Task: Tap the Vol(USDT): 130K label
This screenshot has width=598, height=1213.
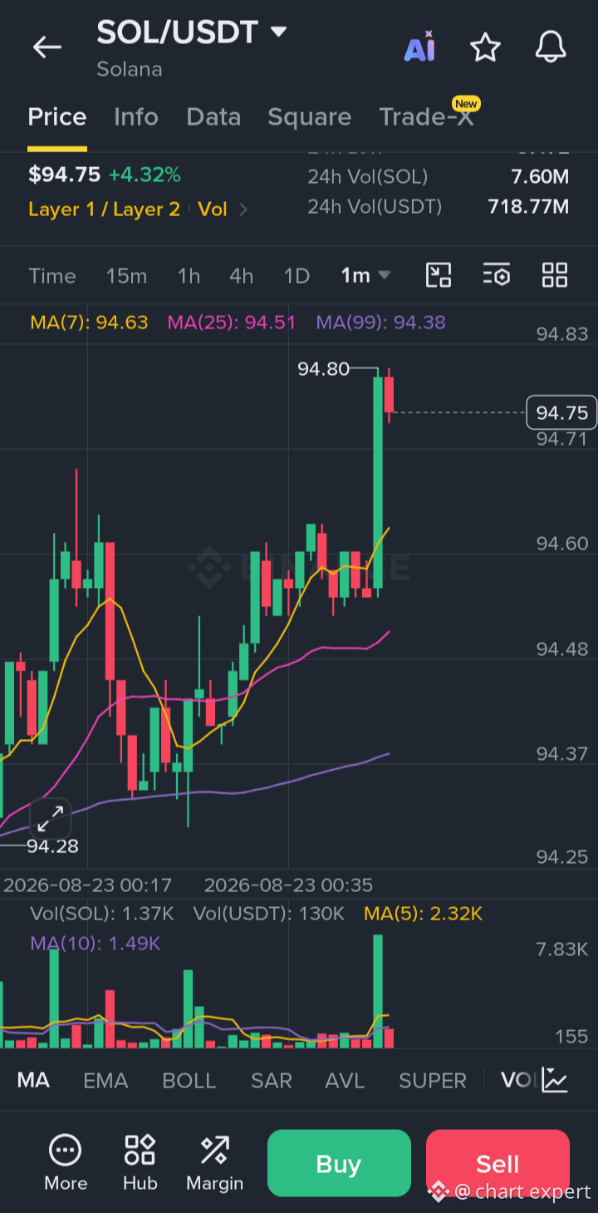Action: click(269, 914)
